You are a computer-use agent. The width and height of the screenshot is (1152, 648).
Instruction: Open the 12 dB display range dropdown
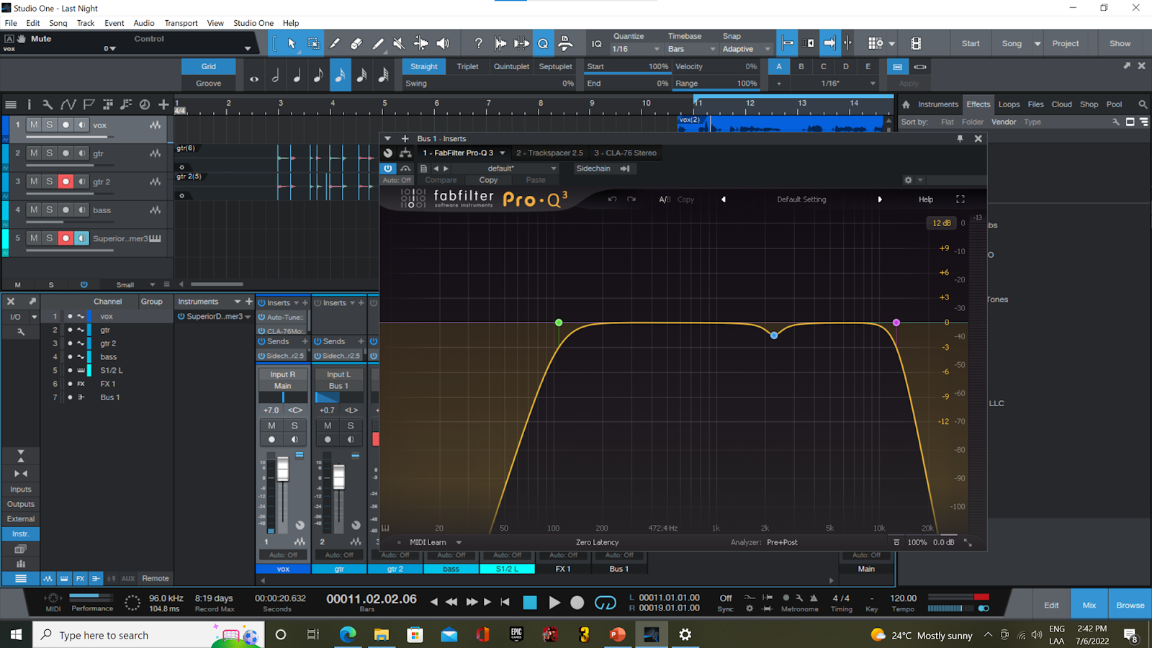942,223
